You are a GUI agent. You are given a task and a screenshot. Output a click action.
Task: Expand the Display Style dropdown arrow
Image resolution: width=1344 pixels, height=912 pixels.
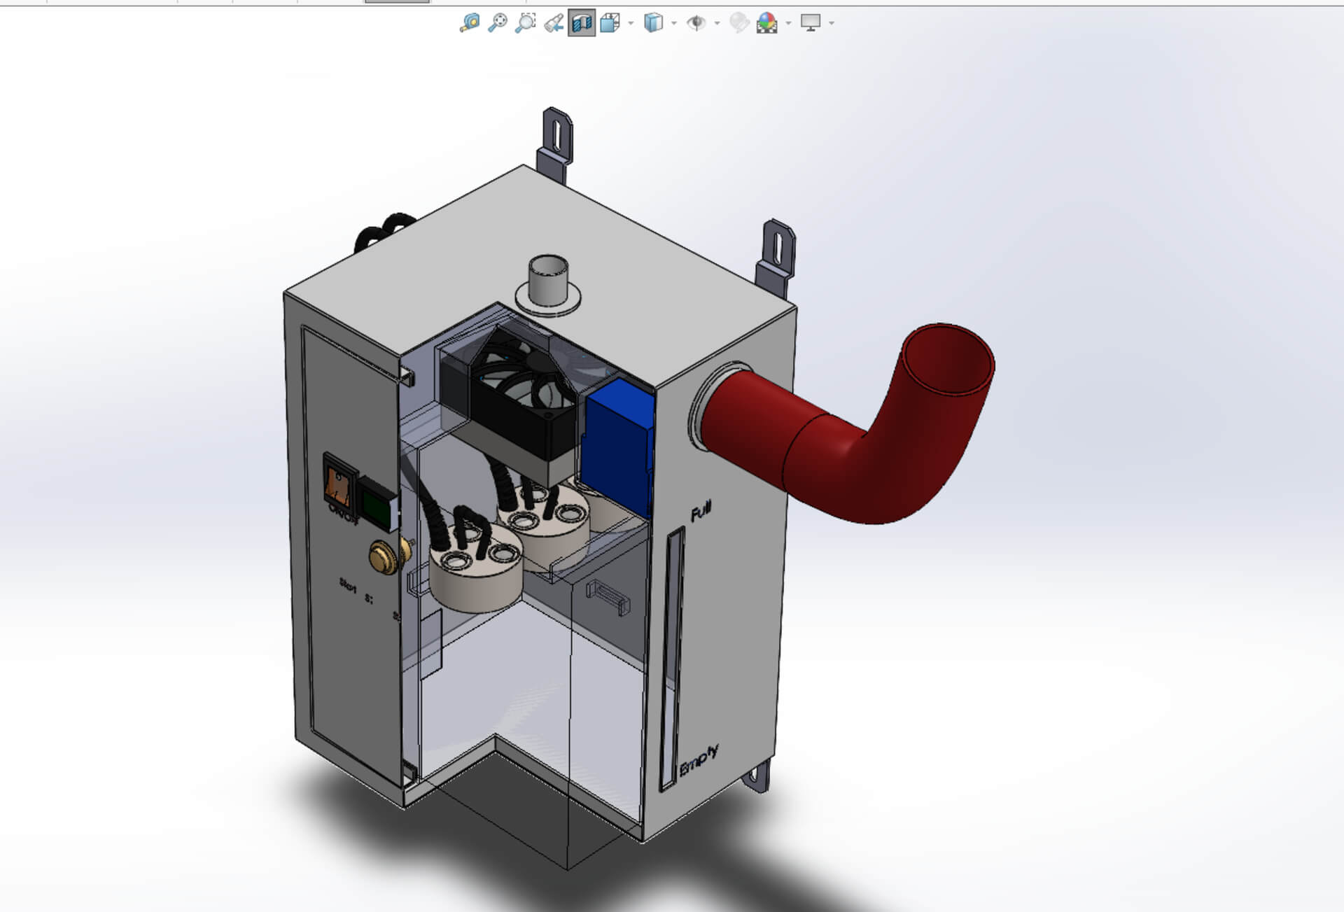tap(674, 24)
